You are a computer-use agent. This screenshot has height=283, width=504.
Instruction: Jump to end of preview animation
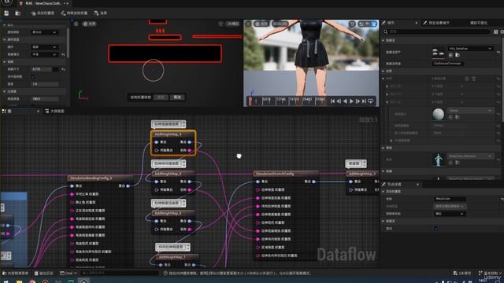pyautogui.click(x=364, y=101)
